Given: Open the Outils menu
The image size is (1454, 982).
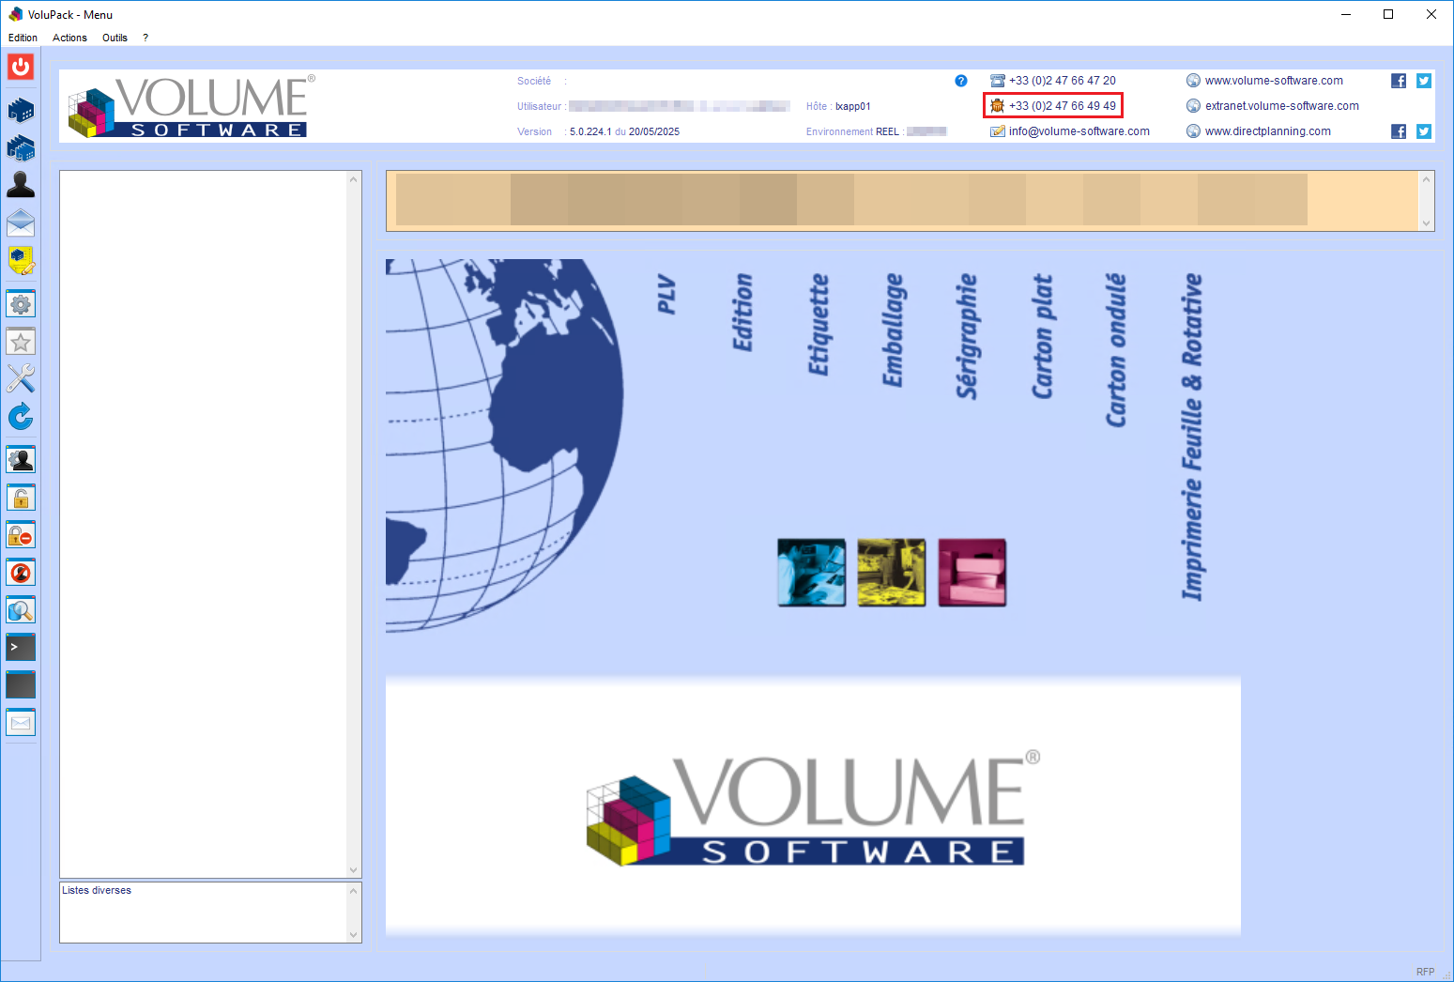Looking at the screenshot, I should tap(115, 38).
